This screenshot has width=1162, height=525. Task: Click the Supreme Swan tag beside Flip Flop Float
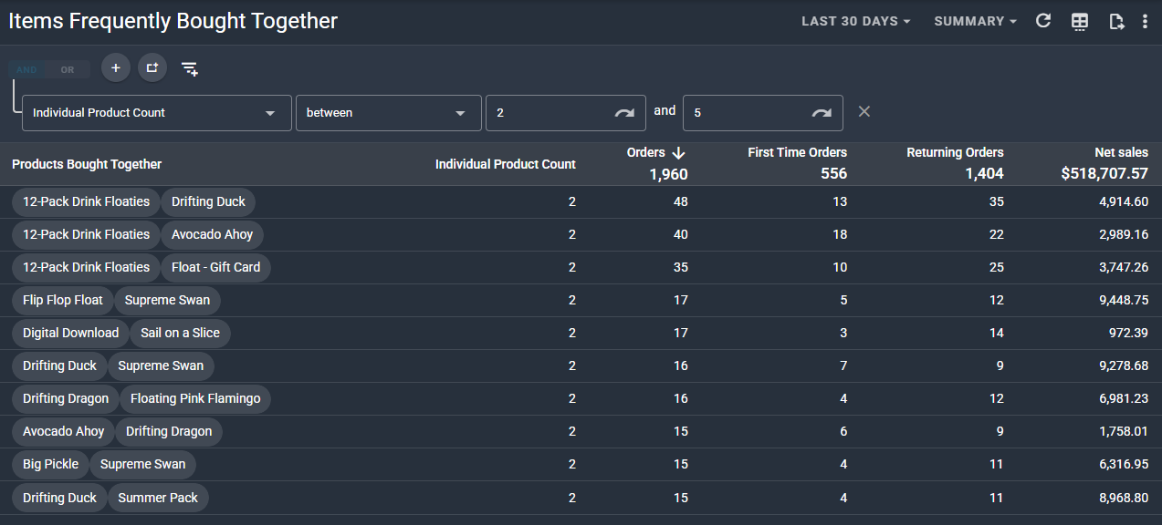[167, 300]
